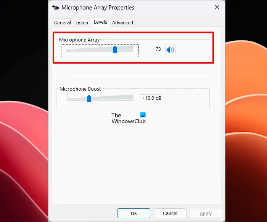Click the microphone icon in title bar
The width and height of the screenshot is (267, 222).
56,8
